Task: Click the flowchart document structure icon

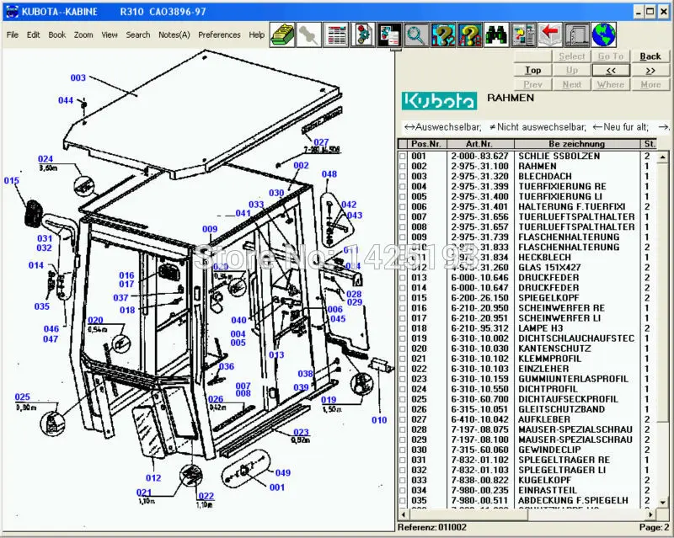Action: (x=523, y=35)
